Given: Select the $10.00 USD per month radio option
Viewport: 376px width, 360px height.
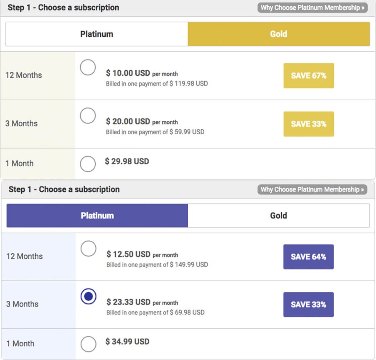Looking at the screenshot, I should click(x=88, y=67).
